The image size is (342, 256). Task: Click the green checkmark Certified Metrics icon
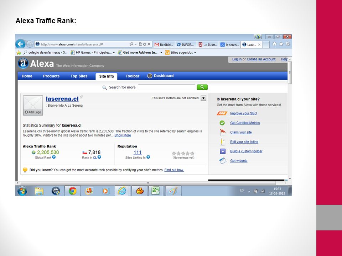click(222, 123)
